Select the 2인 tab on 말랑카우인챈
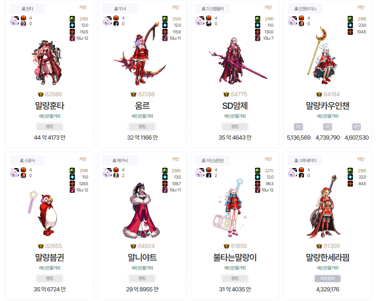Screen dimensions: 387x301 pos(299,127)
